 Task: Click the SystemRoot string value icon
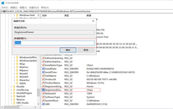pyautogui.click(x=43, y=101)
